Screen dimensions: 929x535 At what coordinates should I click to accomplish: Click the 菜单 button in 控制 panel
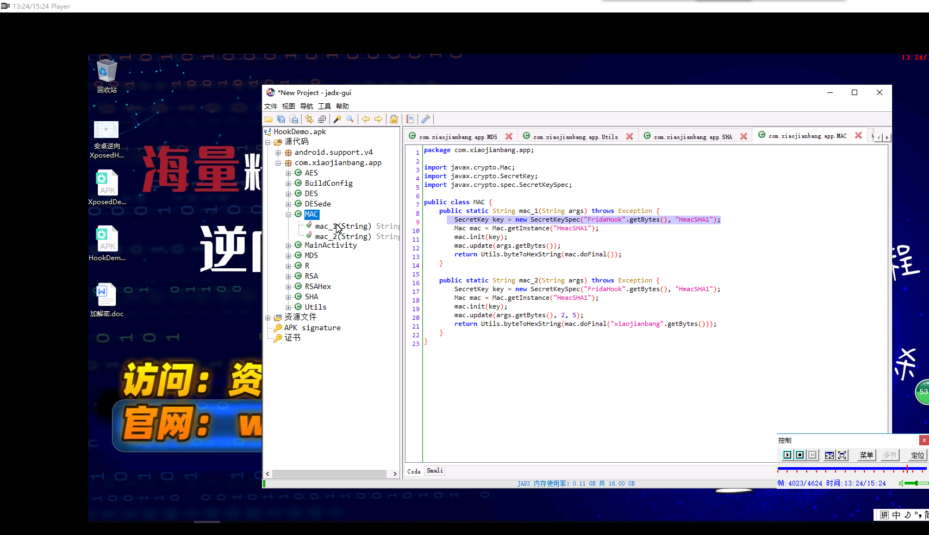[866, 455]
